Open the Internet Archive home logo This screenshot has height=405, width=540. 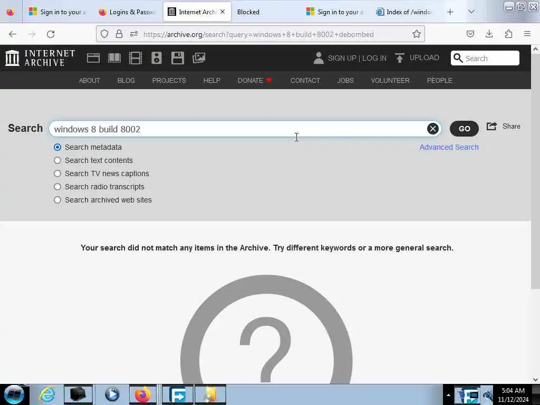click(x=40, y=58)
